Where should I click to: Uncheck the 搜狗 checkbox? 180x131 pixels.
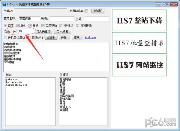pos(30,25)
